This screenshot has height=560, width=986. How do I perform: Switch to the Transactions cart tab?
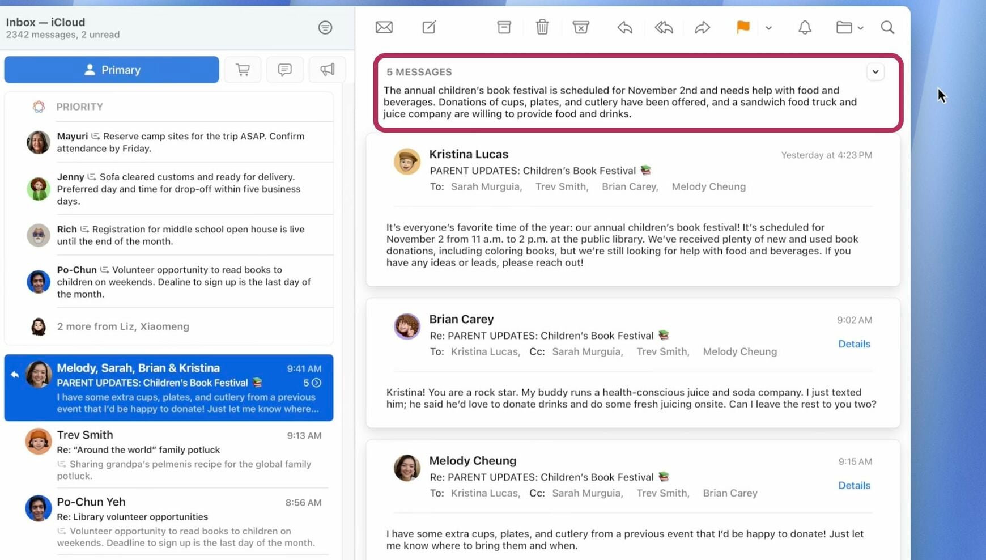243,70
